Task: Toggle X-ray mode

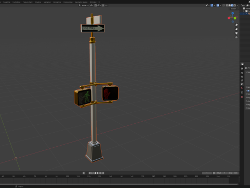Action: [223, 5]
